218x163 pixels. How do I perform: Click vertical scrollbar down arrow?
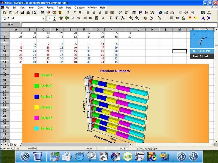pyautogui.click(x=216, y=141)
